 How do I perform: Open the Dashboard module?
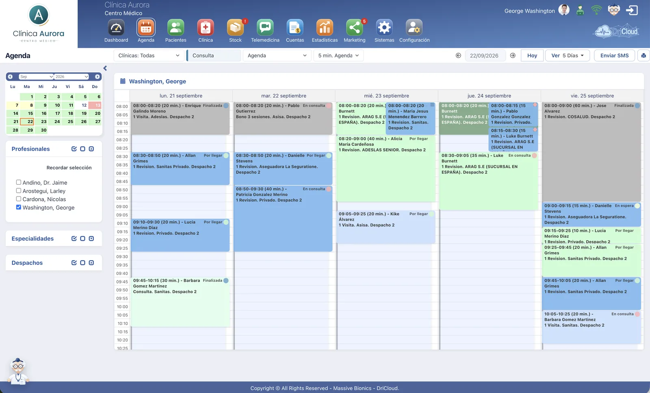point(116,28)
